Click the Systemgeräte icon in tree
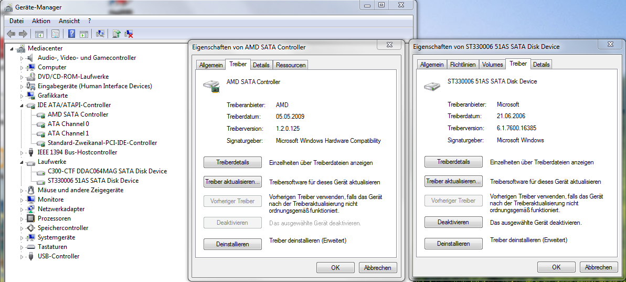 pyautogui.click(x=31, y=237)
